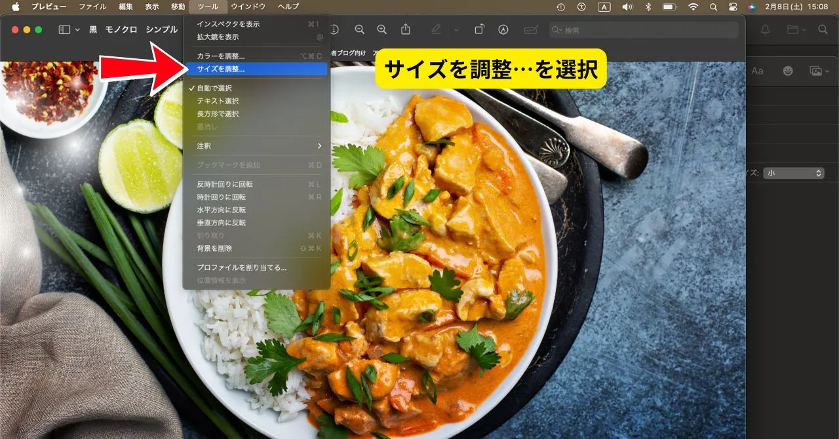Expand the 注釈 submenu
The image size is (839, 439).
click(256, 145)
